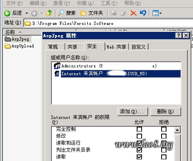Select the Internet 来宾帐户 user entry
Viewport: 193px width, 161px height.
[117, 74]
